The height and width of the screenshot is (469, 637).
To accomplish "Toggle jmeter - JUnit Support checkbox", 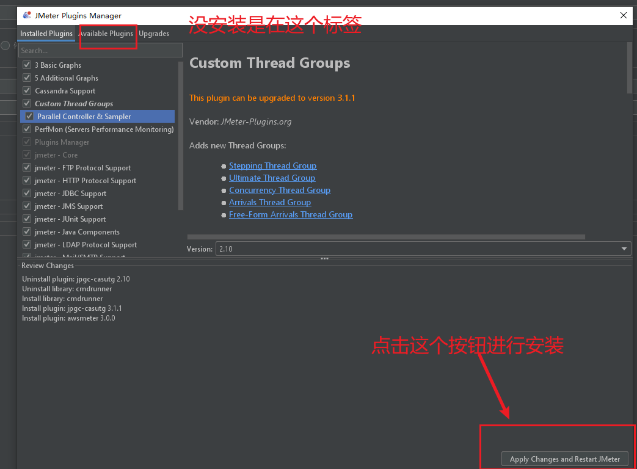I will (27, 219).
